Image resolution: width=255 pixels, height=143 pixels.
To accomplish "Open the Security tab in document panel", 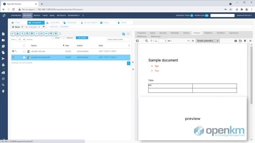I will [x=163, y=33].
